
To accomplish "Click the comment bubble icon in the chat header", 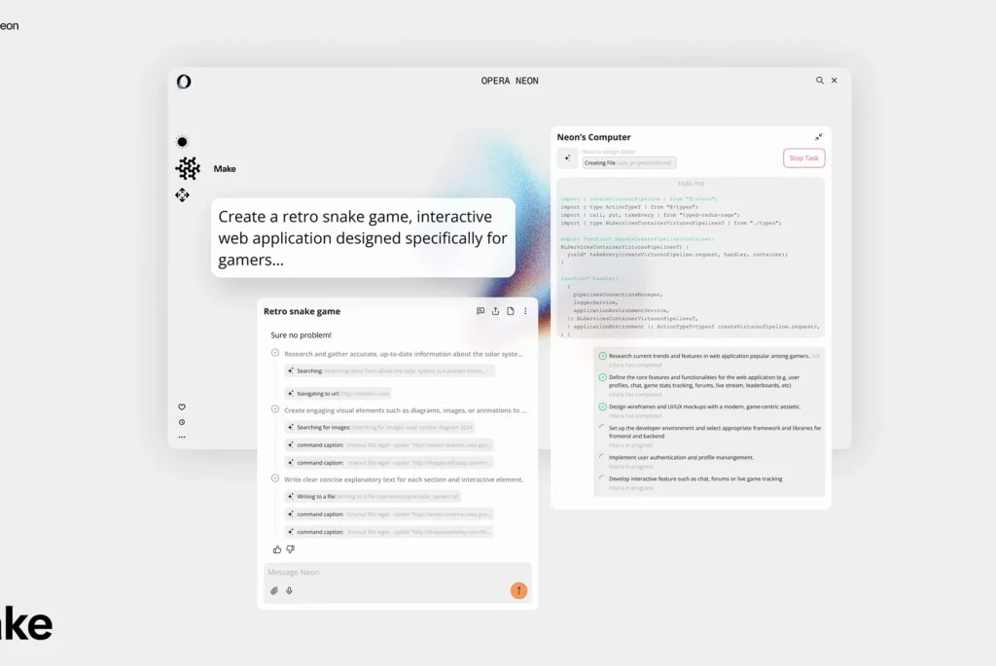I will tap(480, 311).
